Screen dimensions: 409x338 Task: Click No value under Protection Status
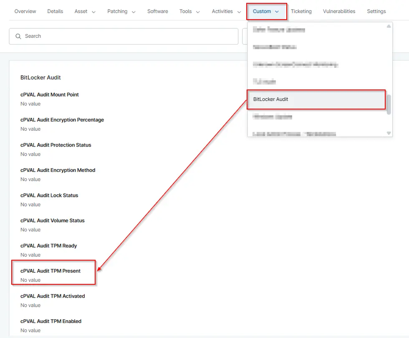30,154
